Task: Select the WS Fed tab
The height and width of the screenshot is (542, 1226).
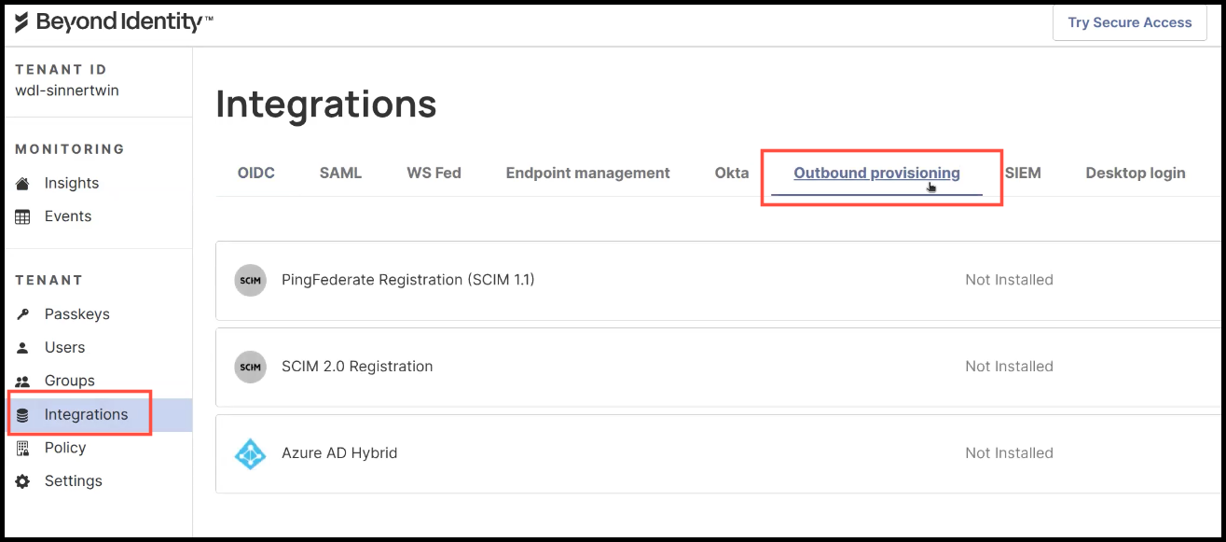Action: pos(434,173)
